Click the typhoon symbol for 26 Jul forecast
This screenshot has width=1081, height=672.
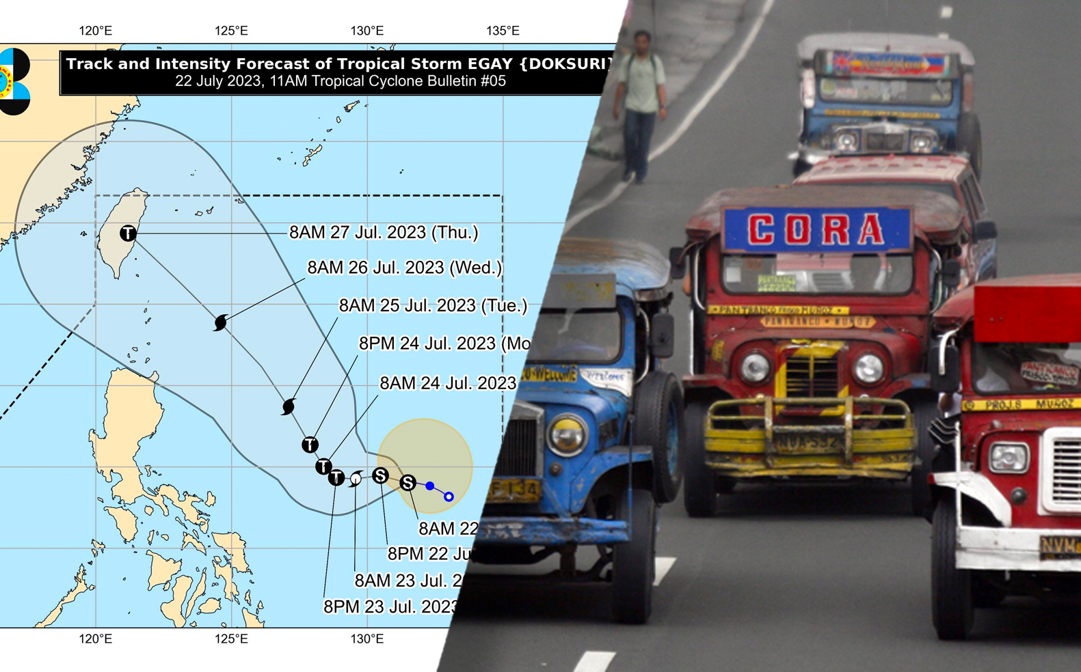pyautogui.click(x=220, y=322)
